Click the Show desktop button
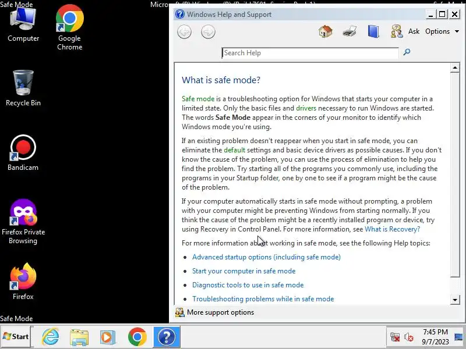The height and width of the screenshot is (349, 466). pyautogui.click(x=459, y=337)
